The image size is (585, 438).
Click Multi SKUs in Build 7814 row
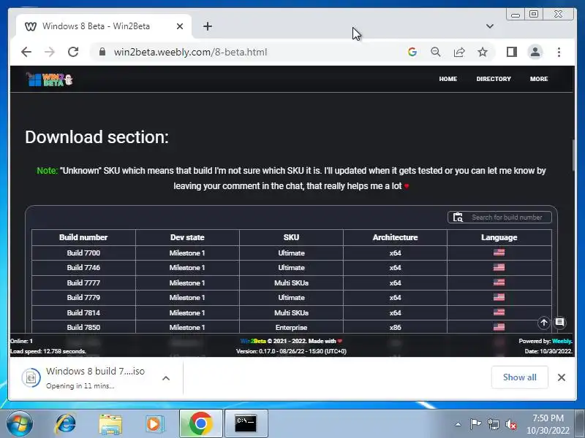pos(291,312)
